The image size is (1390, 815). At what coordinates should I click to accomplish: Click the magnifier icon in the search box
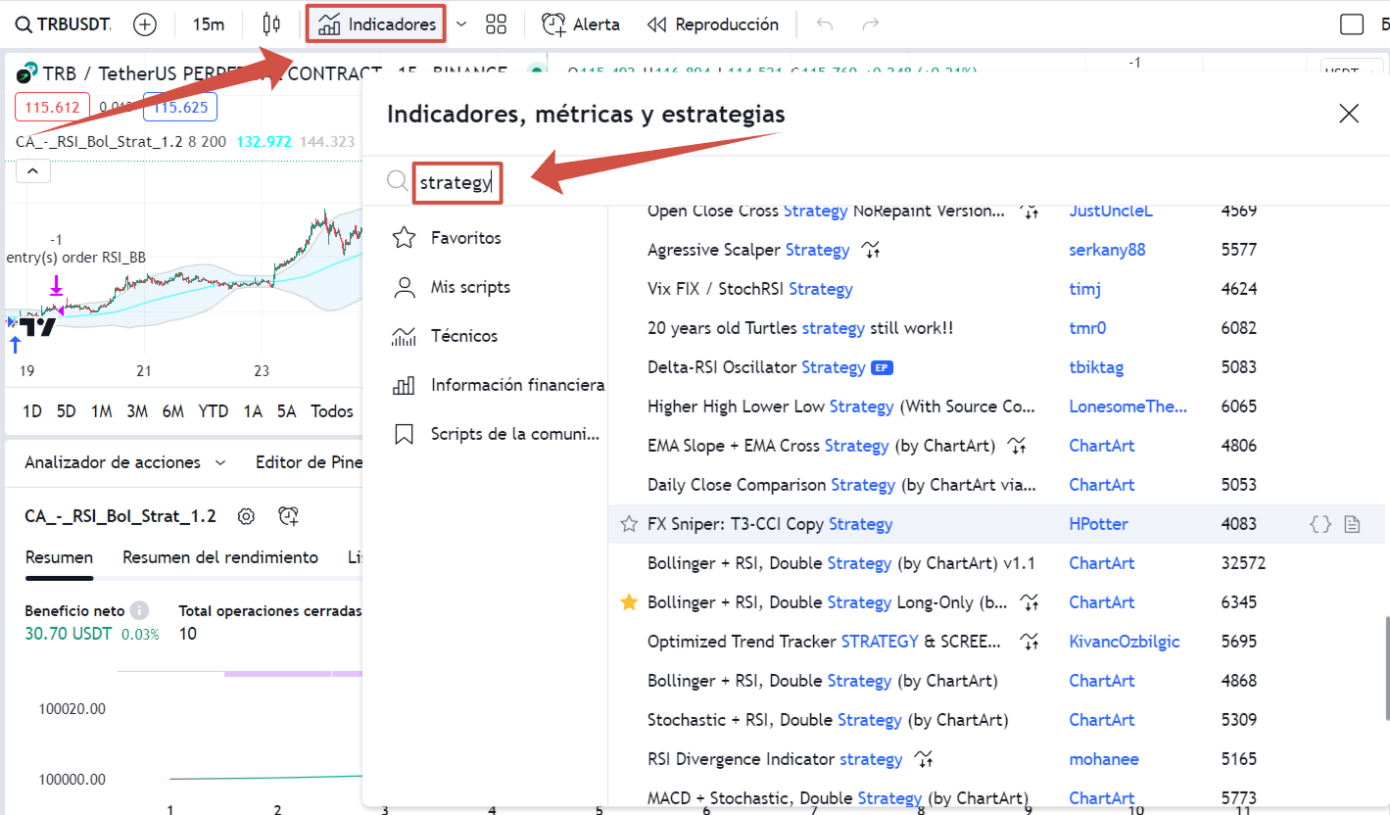pyautogui.click(x=397, y=181)
